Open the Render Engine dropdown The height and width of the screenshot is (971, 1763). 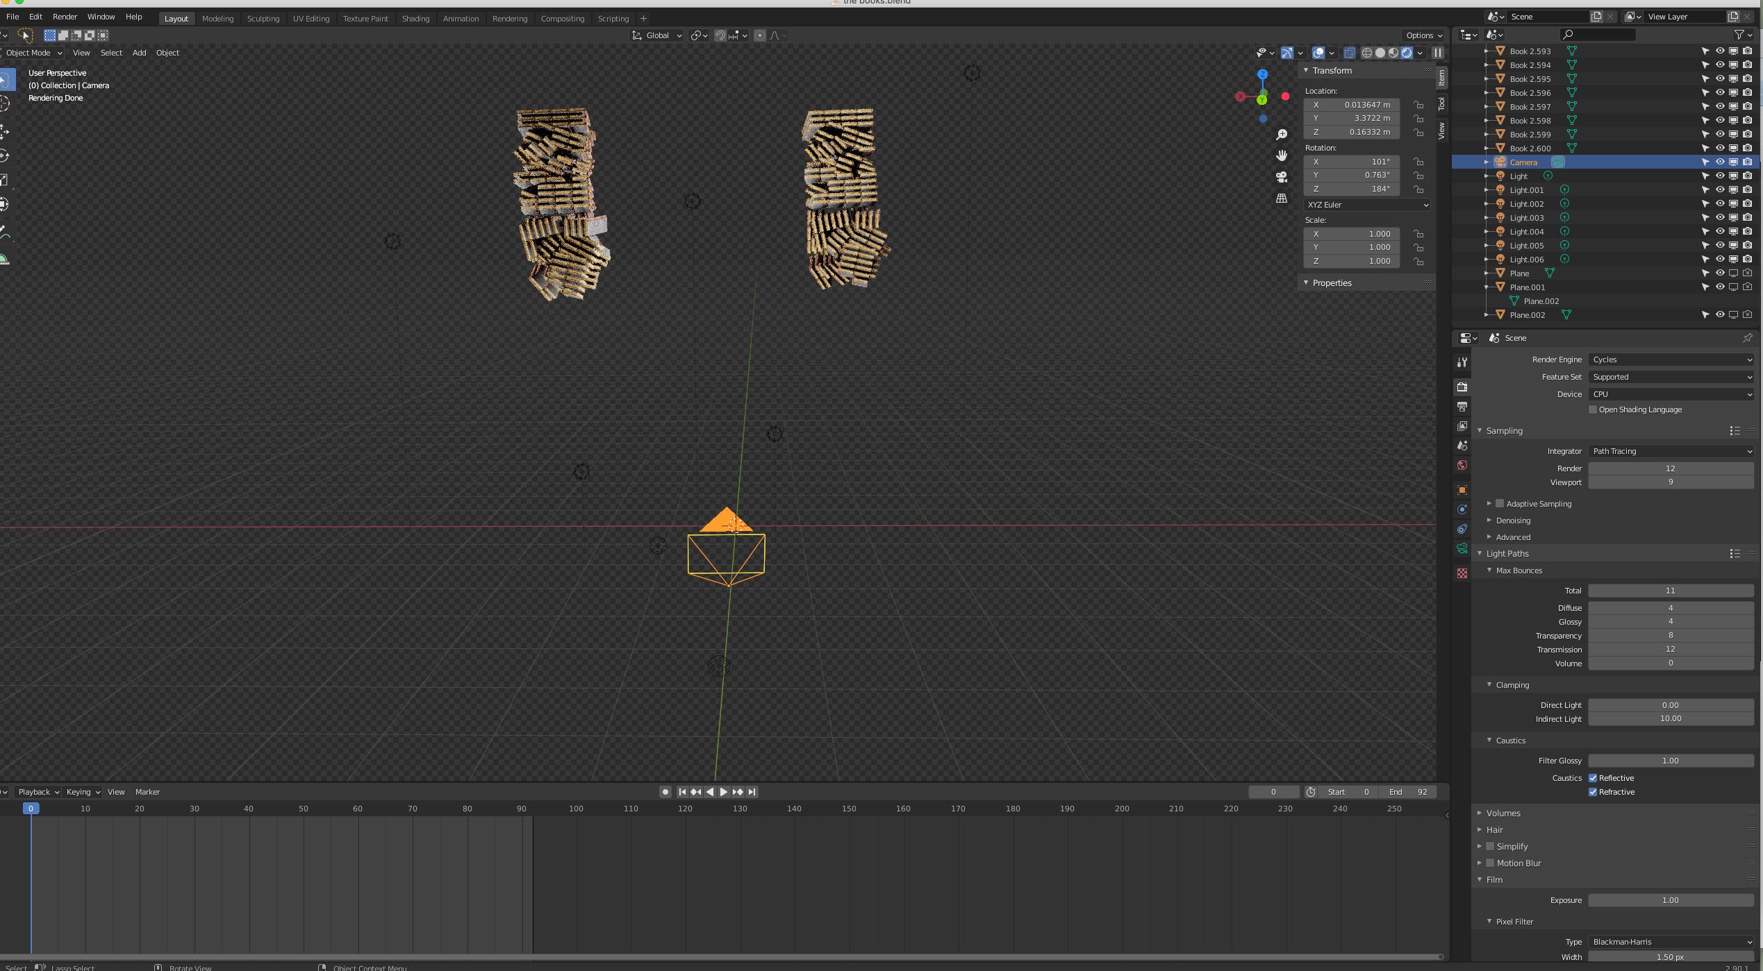click(1671, 360)
